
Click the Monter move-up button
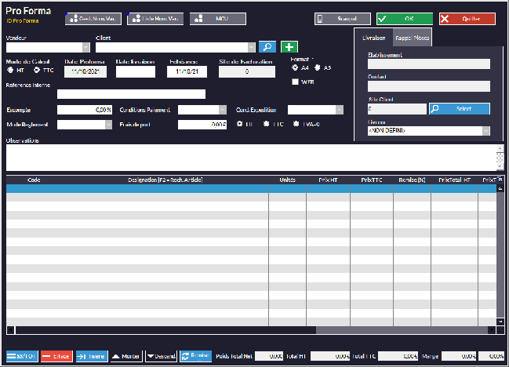pyautogui.click(x=125, y=356)
